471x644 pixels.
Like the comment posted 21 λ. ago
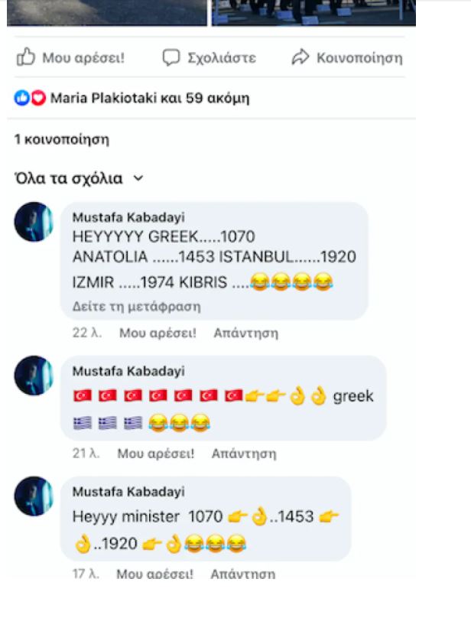156,454
